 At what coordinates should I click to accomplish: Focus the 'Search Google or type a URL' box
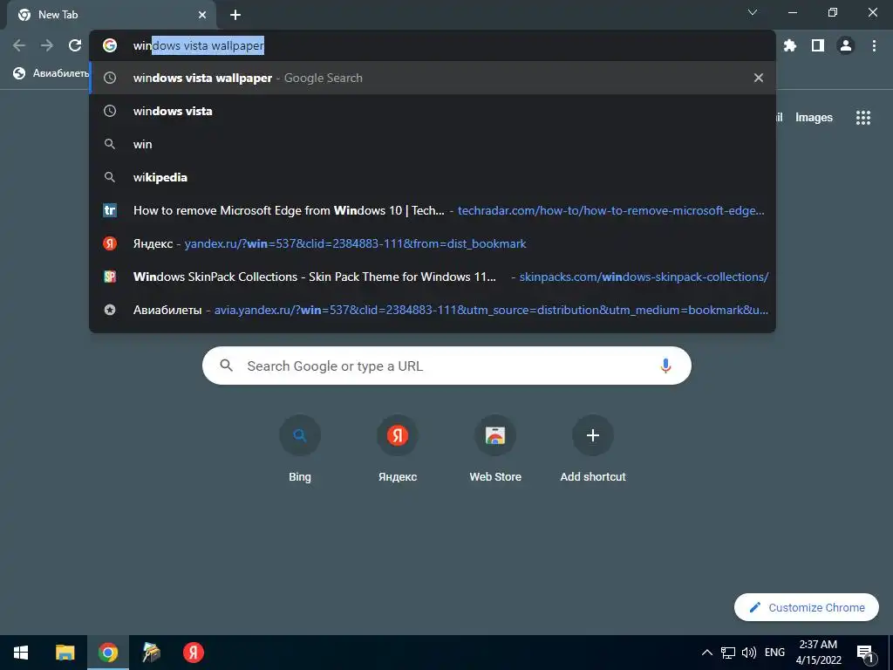click(446, 366)
